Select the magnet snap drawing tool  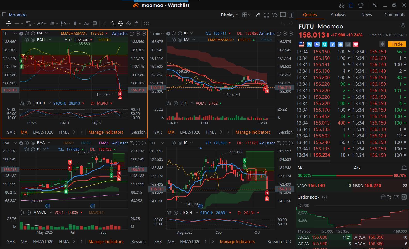[112, 24]
